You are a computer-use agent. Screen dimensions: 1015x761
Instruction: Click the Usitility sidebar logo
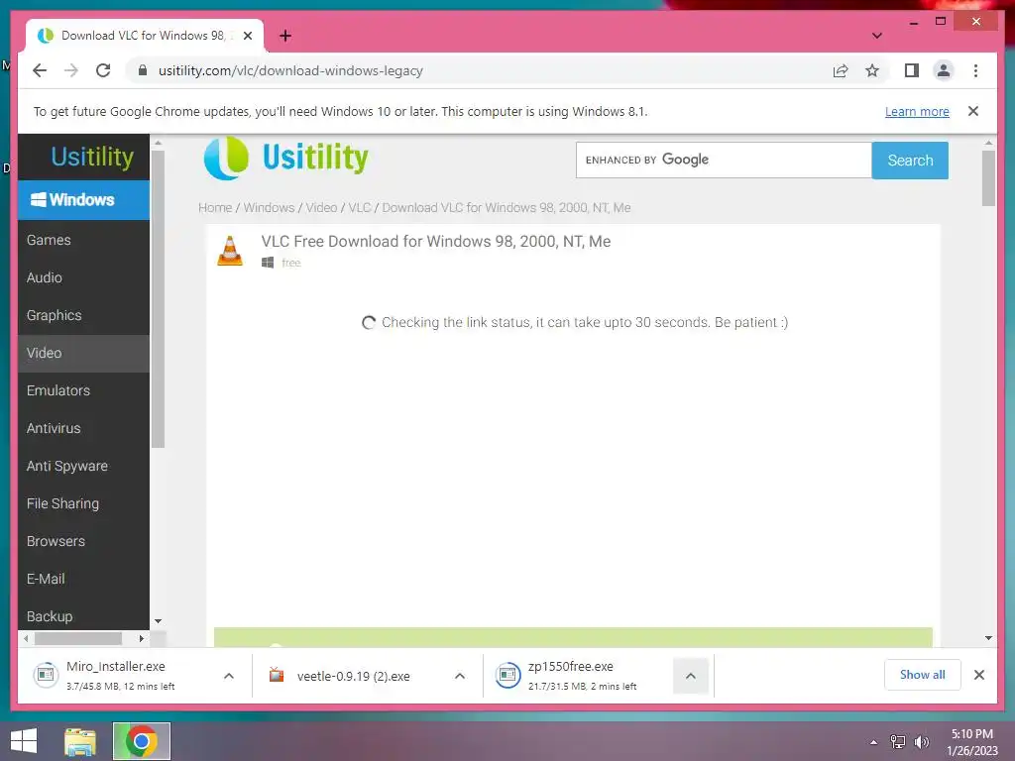click(x=92, y=157)
